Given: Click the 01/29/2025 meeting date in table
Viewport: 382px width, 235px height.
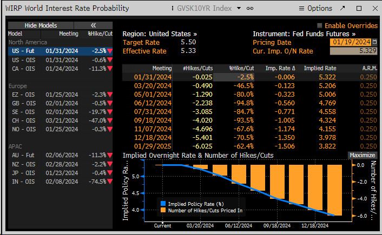Looking at the screenshot, I should pos(153,146).
